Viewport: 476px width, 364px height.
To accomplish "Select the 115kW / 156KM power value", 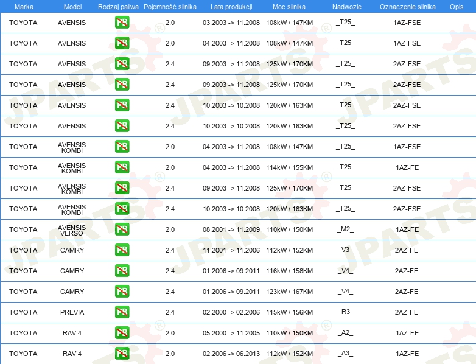I will coord(289,312).
